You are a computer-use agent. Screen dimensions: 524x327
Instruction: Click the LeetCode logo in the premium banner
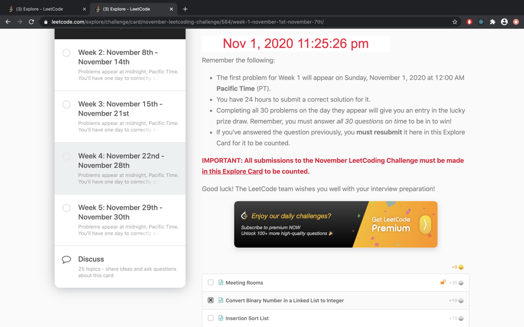(x=244, y=216)
